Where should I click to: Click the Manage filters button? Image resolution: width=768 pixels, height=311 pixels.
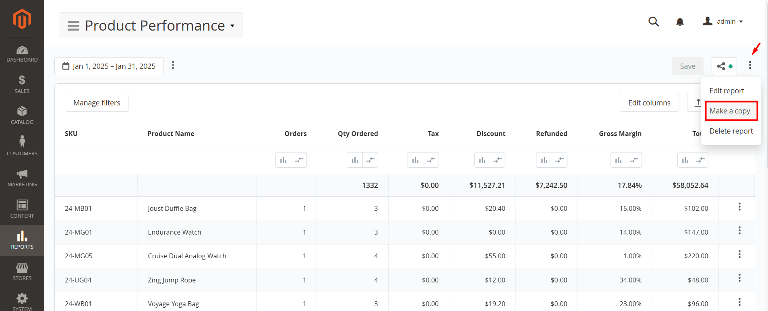coord(97,103)
